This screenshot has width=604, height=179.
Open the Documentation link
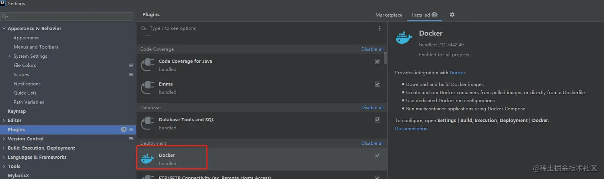pyautogui.click(x=411, y=128)
